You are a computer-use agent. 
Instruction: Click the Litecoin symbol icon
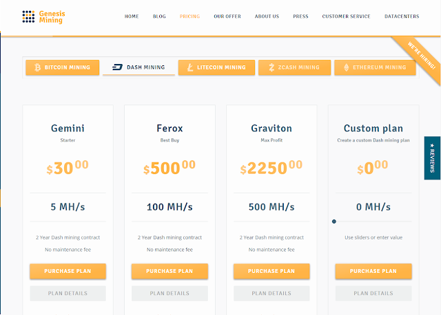190,67
